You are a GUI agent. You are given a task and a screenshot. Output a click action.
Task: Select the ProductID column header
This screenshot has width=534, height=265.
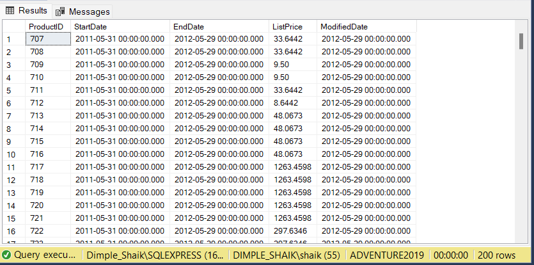(47, 26)
